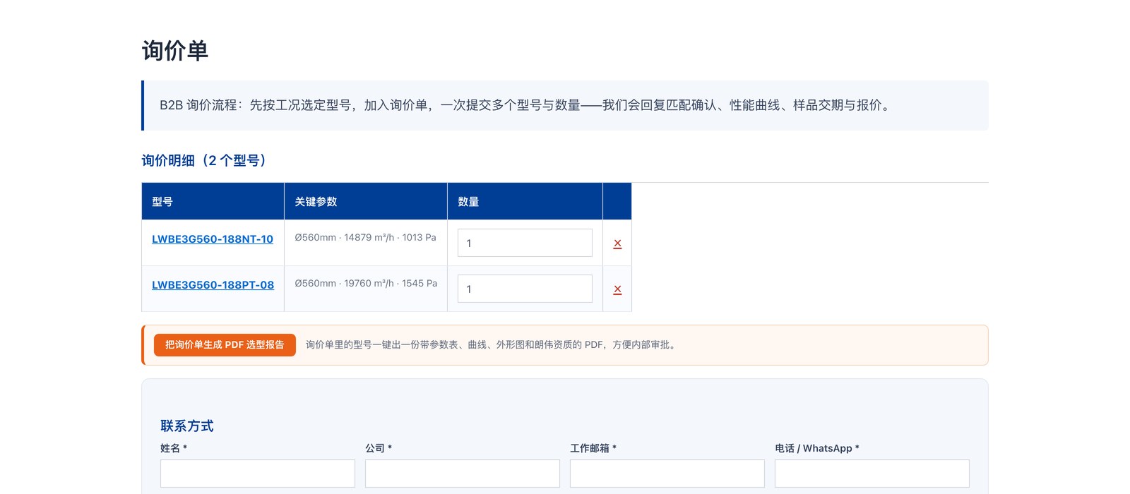Select the parameter text Ø560mm · 14879 m³/h · 1013 Pa
Screen dimensions: 1130x494
coord(365,238)
